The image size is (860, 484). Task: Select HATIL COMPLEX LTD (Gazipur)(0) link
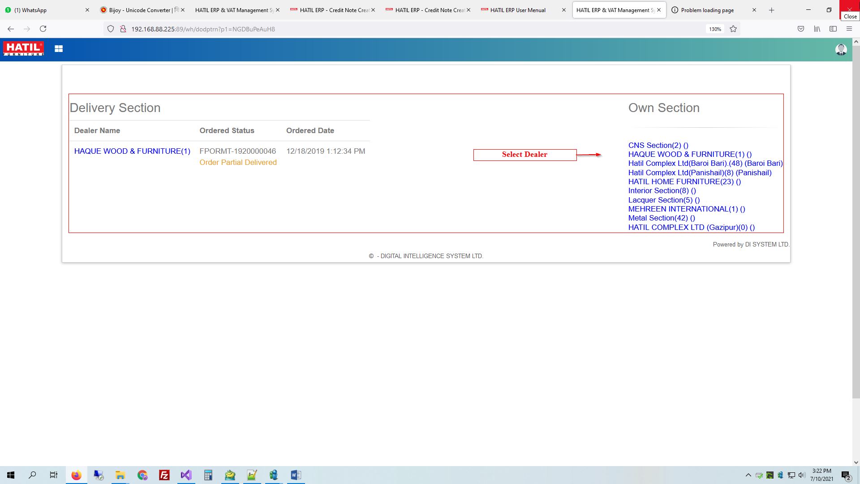pos(691,227)
